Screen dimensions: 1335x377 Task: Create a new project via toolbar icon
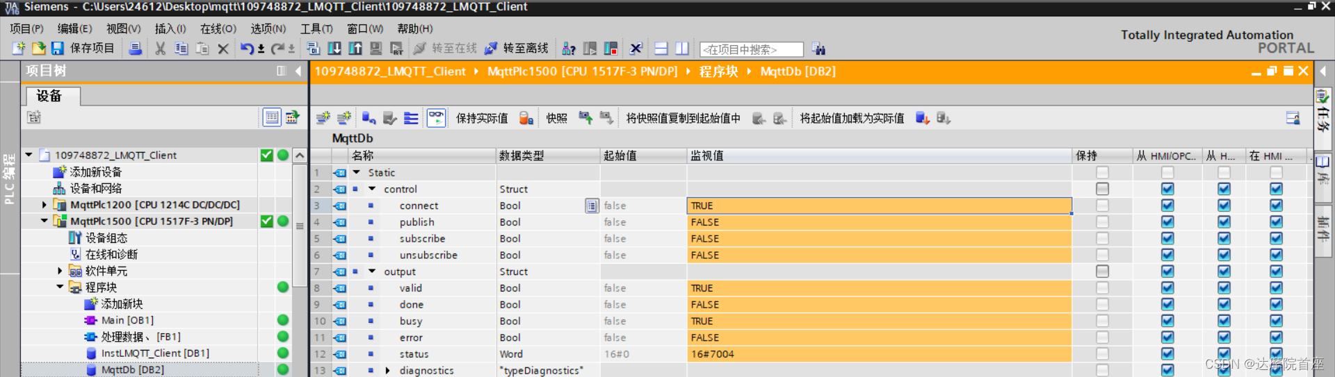click(x=18, y=49)
